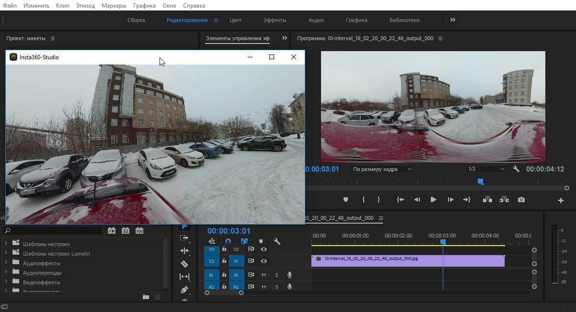The height and width of the screenshot is (312, 576).
Task: Hide track V1 using eye icon
Action: pos(264,261)
